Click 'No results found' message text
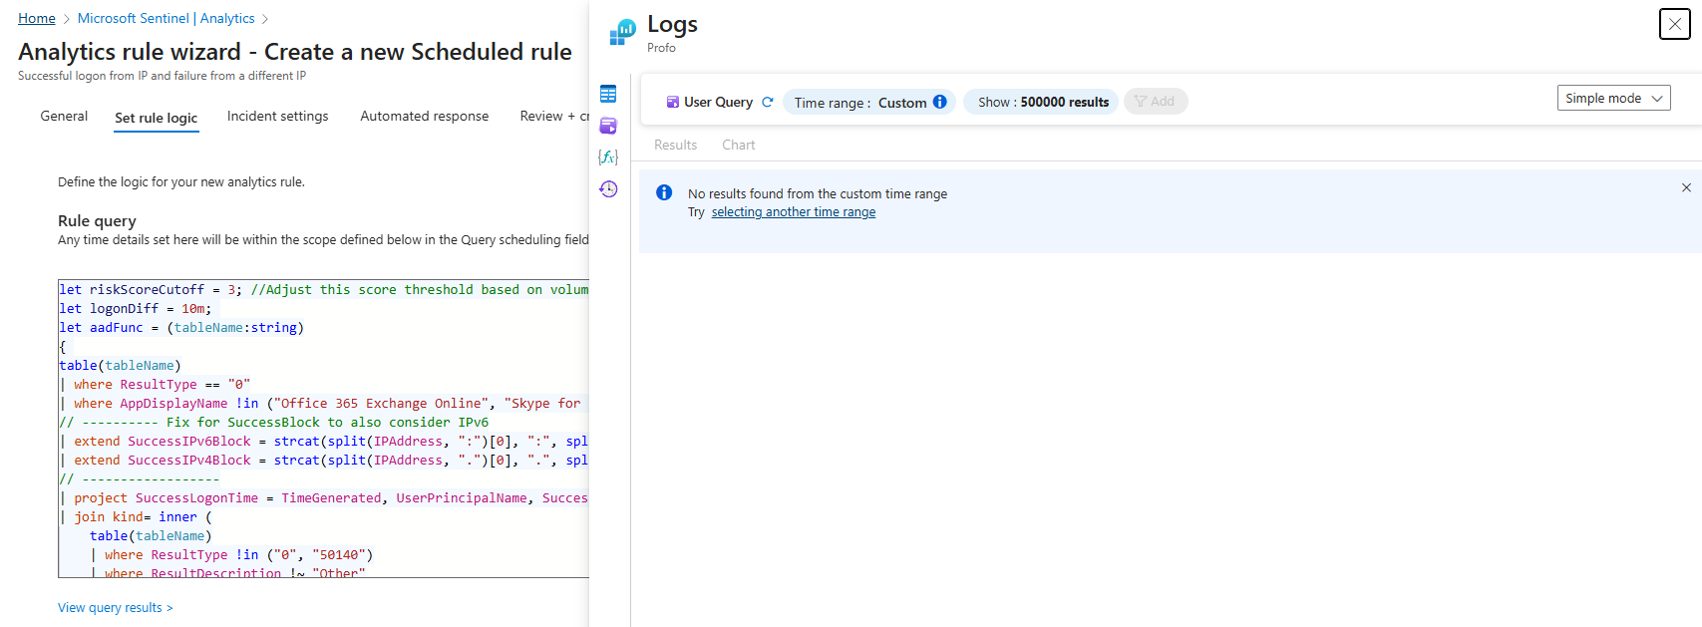 click(x=818, y=193)
